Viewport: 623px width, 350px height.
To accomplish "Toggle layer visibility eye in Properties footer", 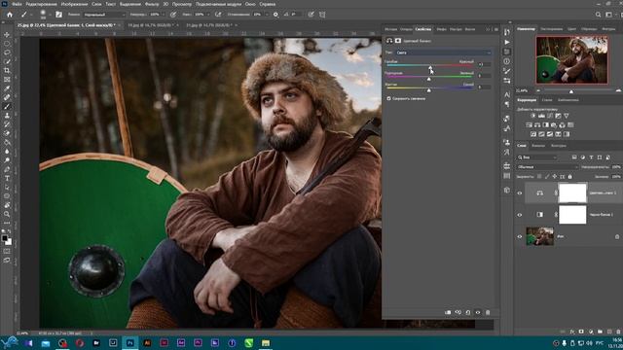I will pyautogui.click(x=478, y=312).
